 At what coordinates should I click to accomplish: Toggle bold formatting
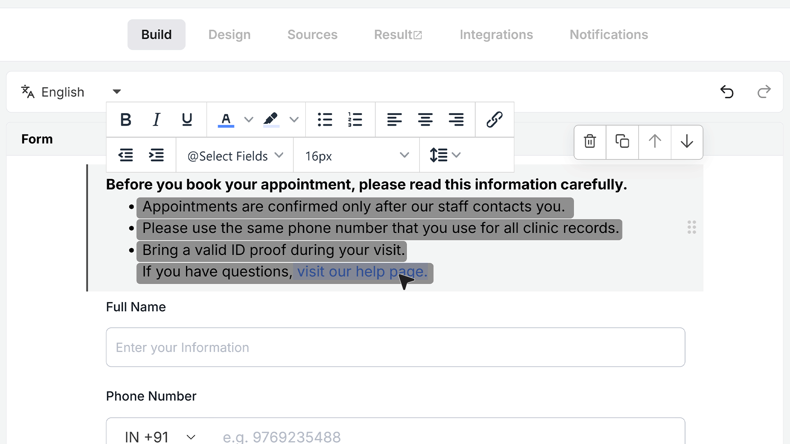125,120
